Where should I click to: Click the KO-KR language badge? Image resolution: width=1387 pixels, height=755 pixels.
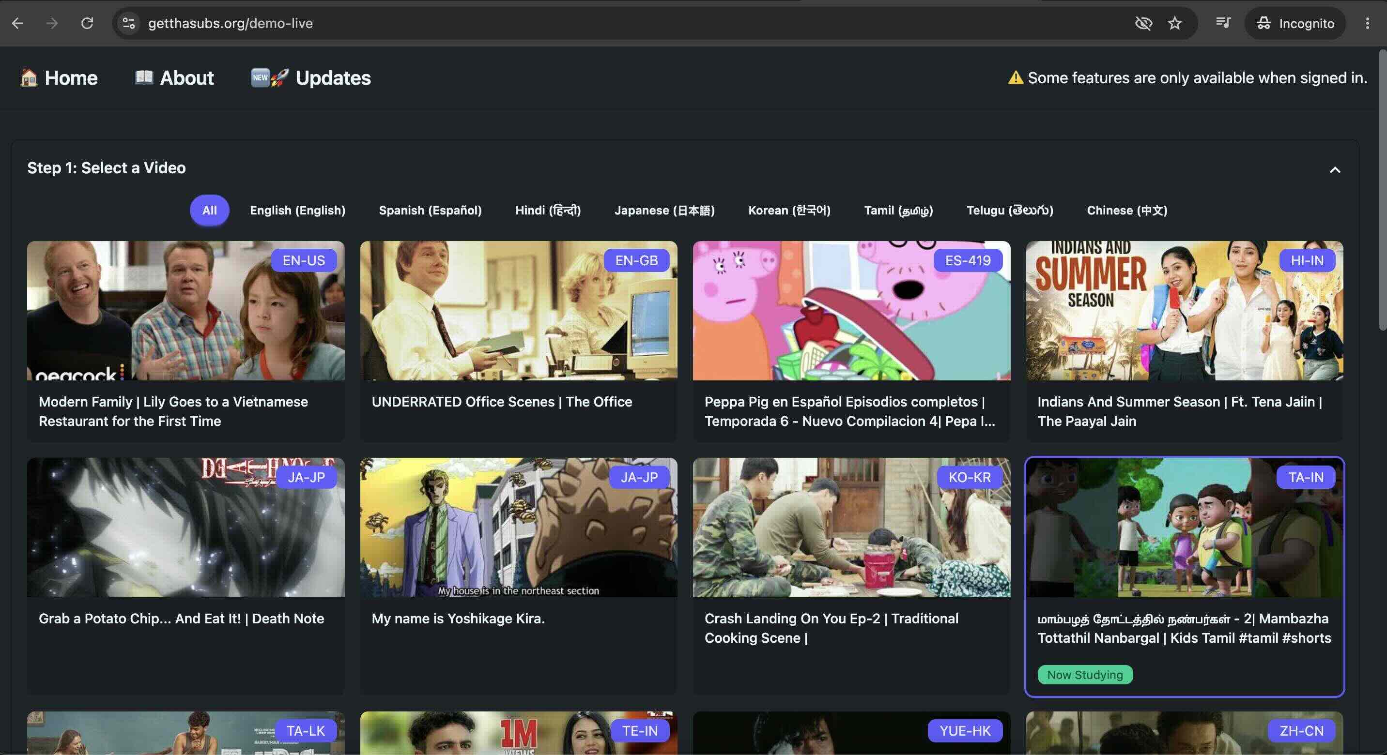click(969, 477)
